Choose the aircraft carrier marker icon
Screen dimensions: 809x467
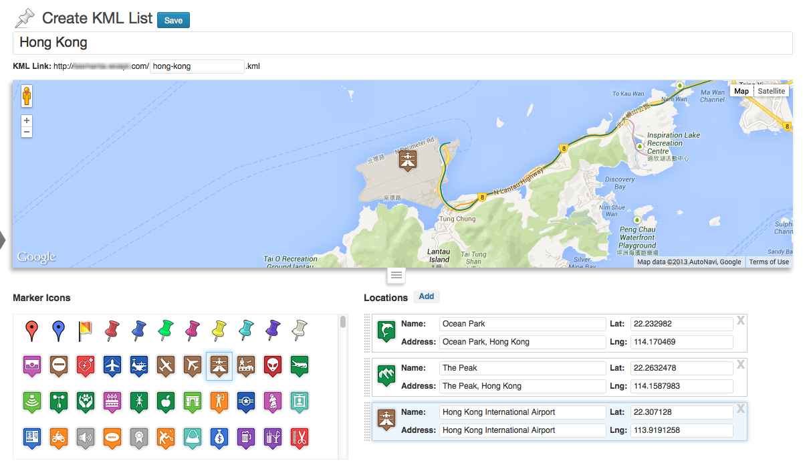pyautogui.click(x=139, y=366)
